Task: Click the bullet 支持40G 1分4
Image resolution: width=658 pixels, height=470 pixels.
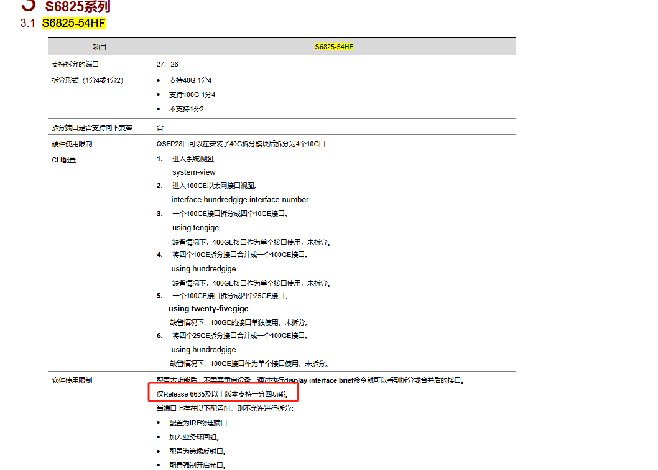Action: coord(190,80)
